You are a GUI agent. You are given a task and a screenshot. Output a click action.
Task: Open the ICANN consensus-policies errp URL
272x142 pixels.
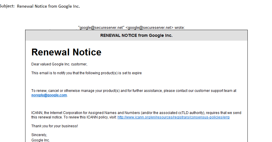click(x=173, y=117)
